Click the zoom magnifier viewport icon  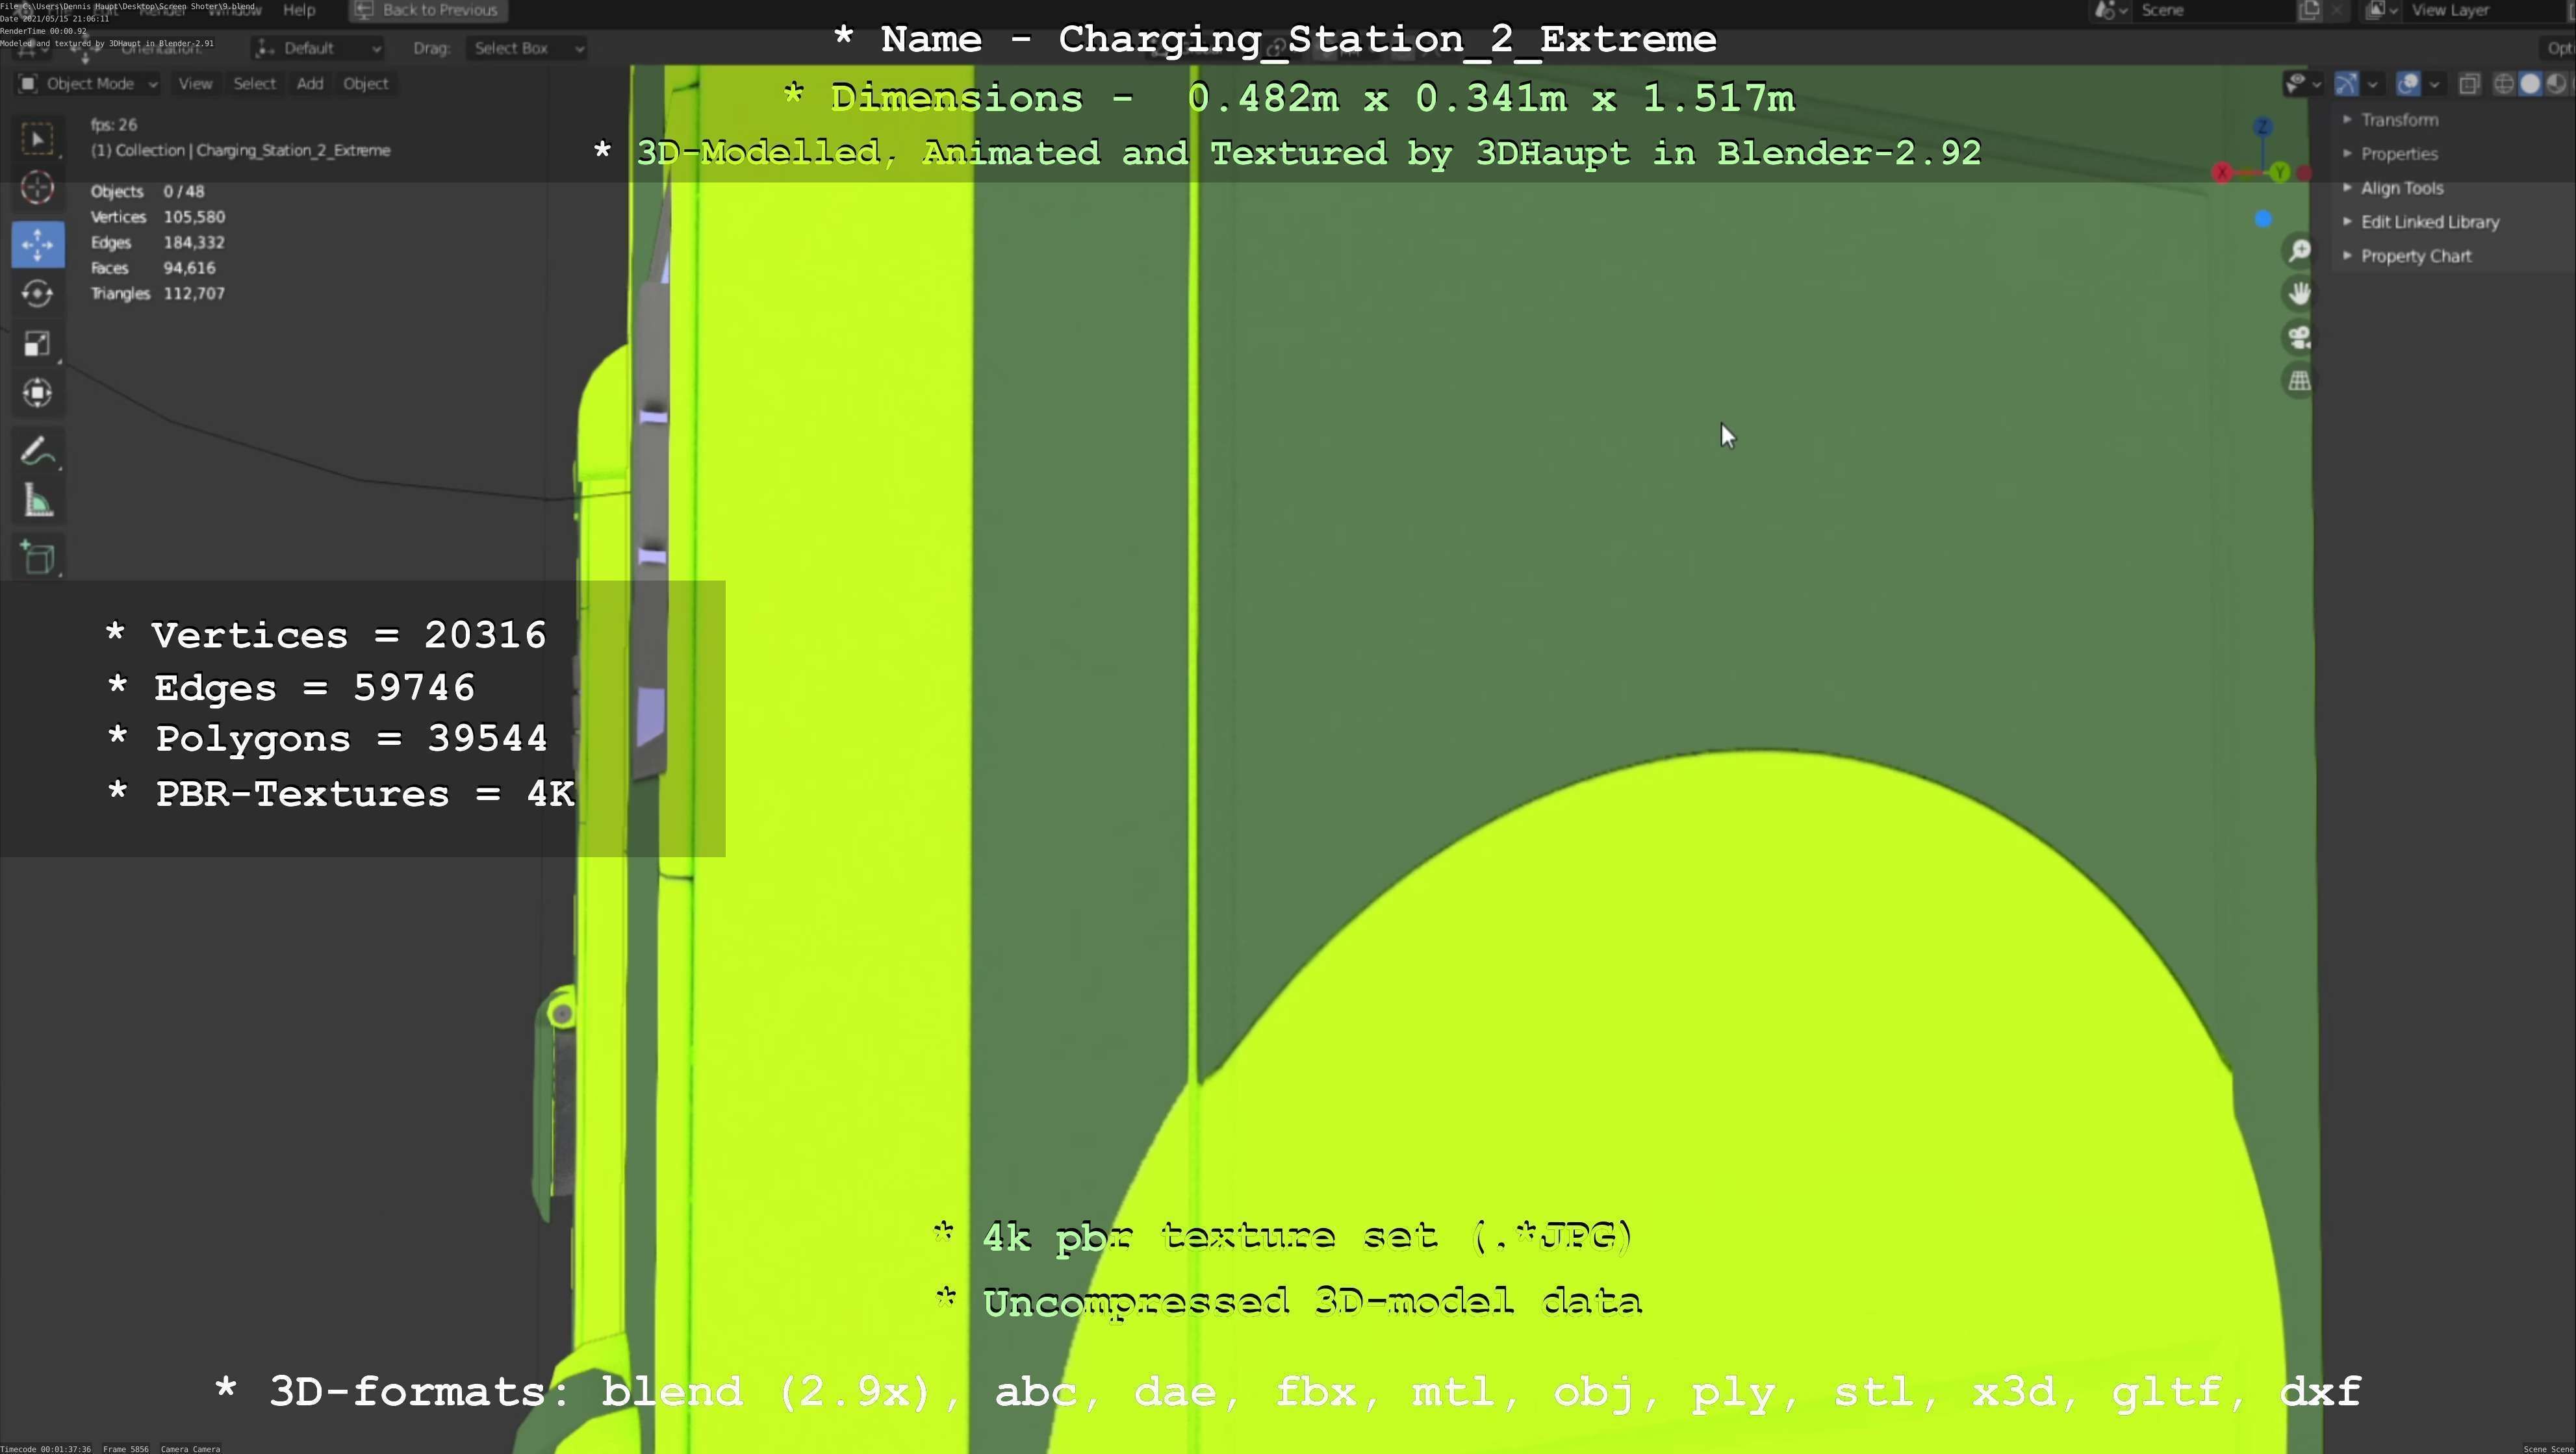click(2299, 251)
